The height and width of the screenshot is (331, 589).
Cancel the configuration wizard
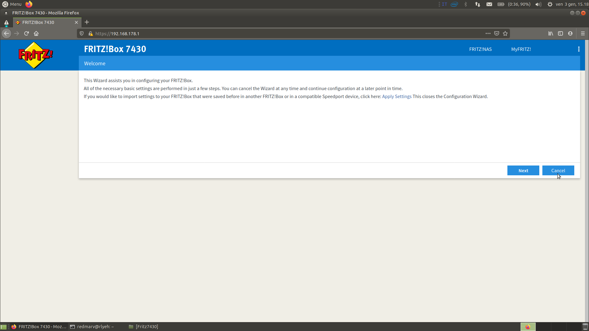[558, 170]
